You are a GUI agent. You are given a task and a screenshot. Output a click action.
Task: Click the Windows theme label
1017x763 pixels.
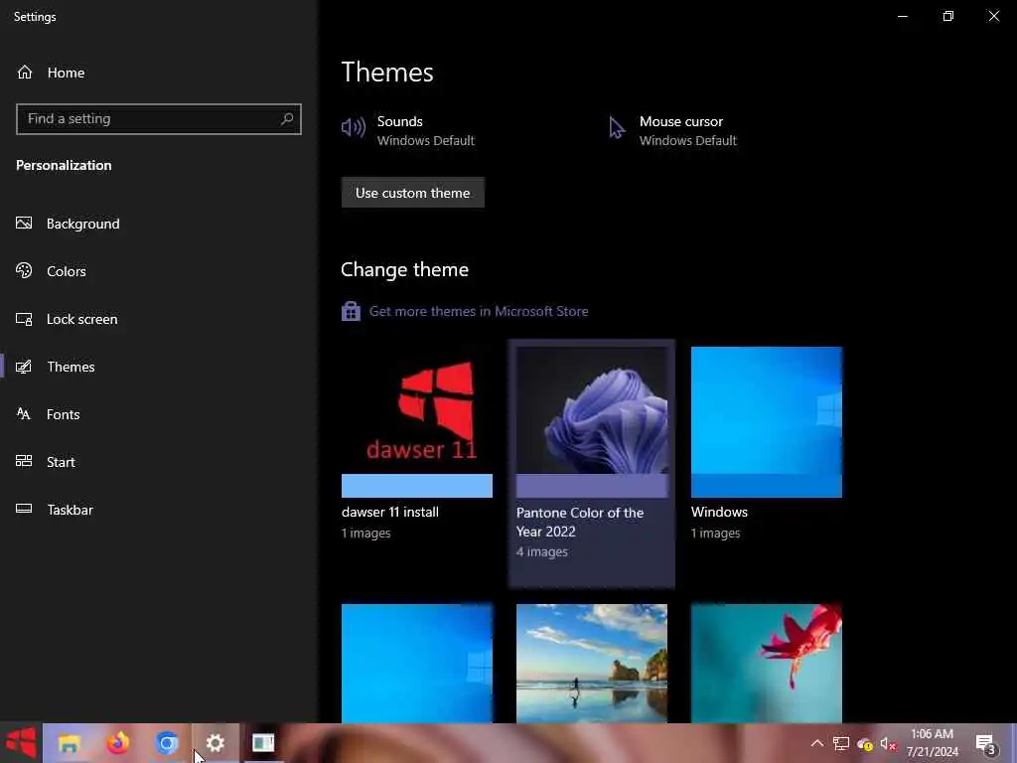(x=719, y=512)
